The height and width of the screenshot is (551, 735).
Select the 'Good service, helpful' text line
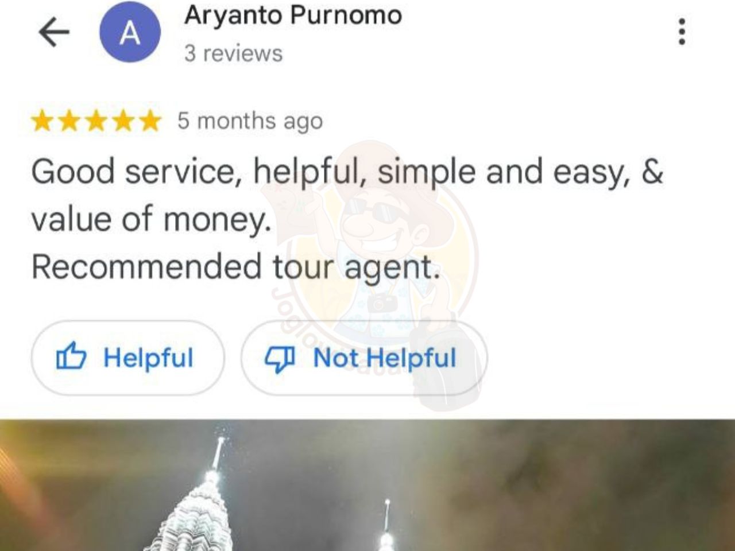[347, 172]
